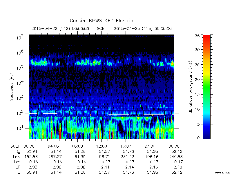Click the colorbar tick value 0

pyautogui.click(x=198, y=138)
